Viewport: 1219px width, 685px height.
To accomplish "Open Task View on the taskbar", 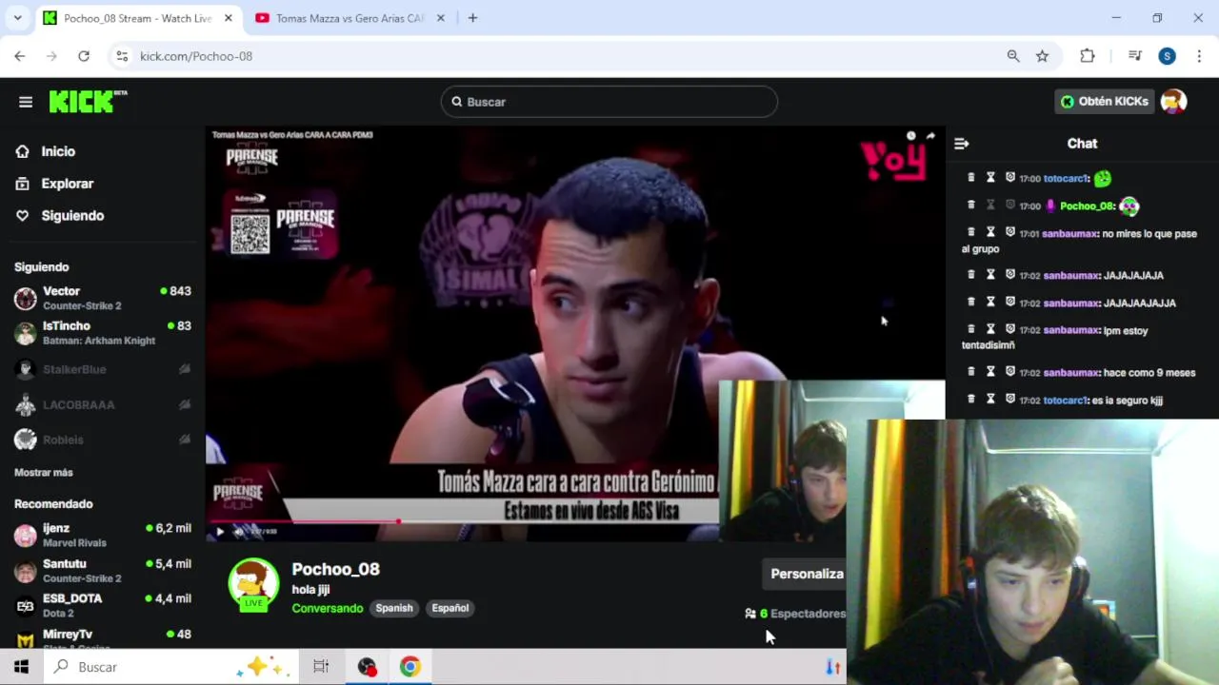I will pyautogui.click(x=321, y=667).
